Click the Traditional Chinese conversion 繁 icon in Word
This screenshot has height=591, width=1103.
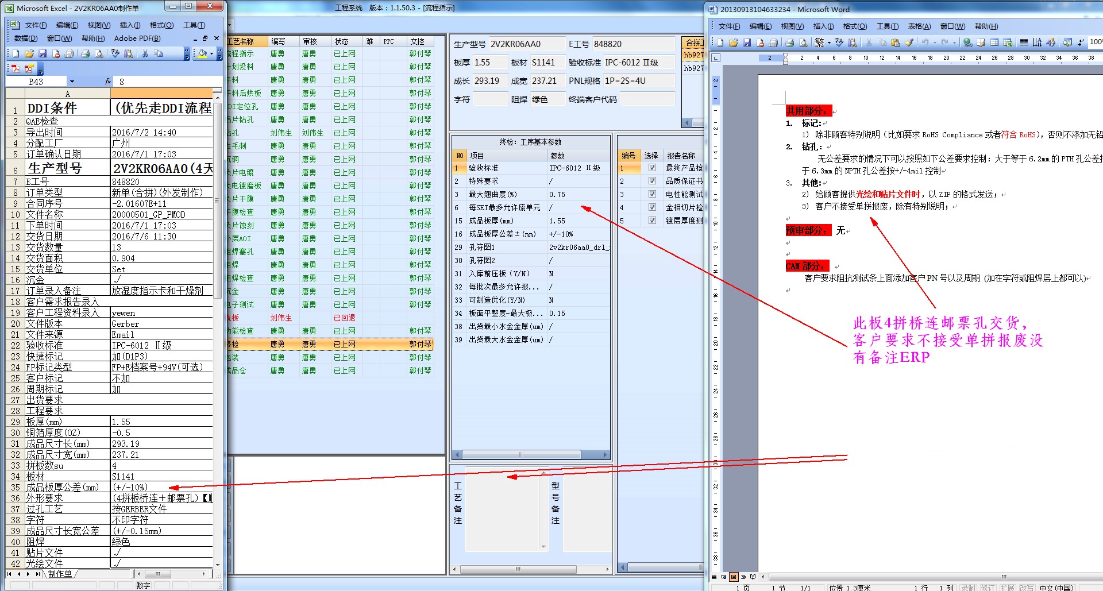click(820, 42)
